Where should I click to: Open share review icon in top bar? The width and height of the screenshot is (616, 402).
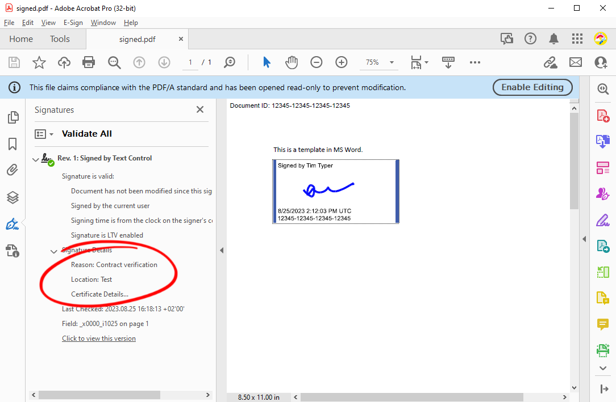point(507,39)
